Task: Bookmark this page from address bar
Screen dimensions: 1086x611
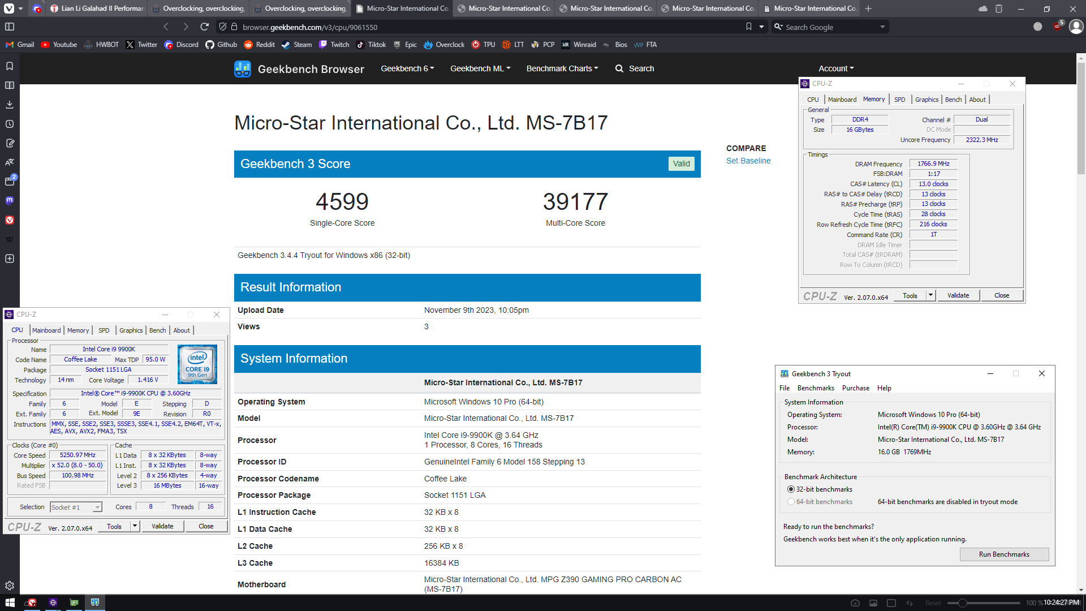Action: pyautogui.click(x=749, y=27)
